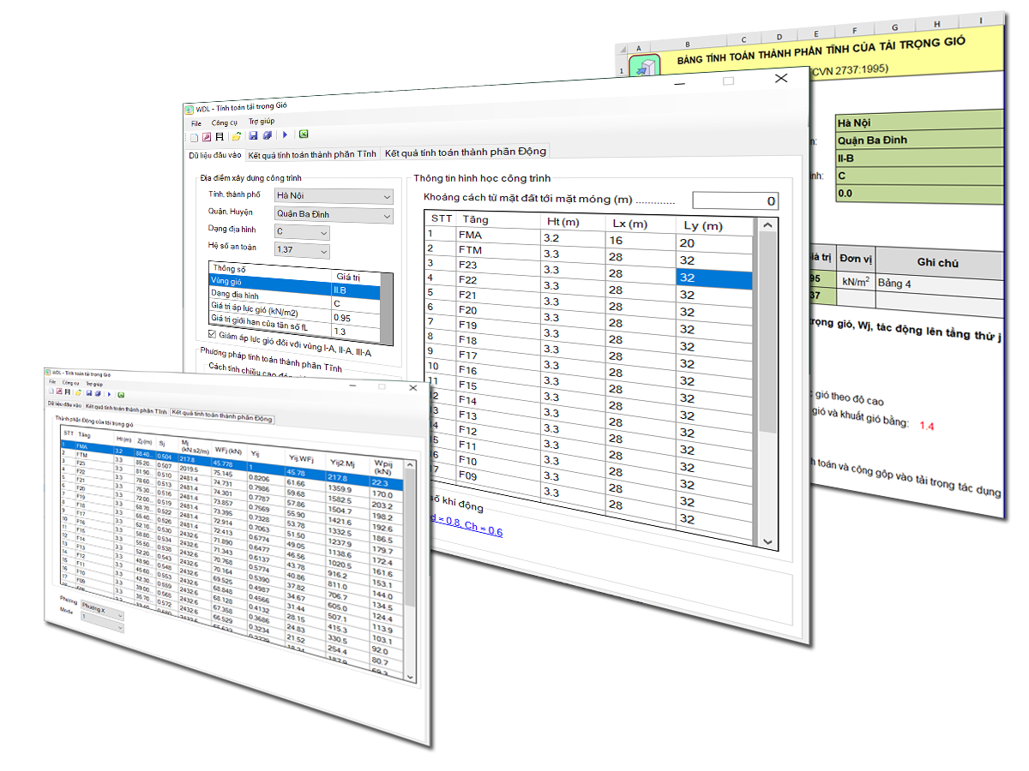Click blue save icon in front small window
Screen dimensions: 1029x771
tap(89, 393)
